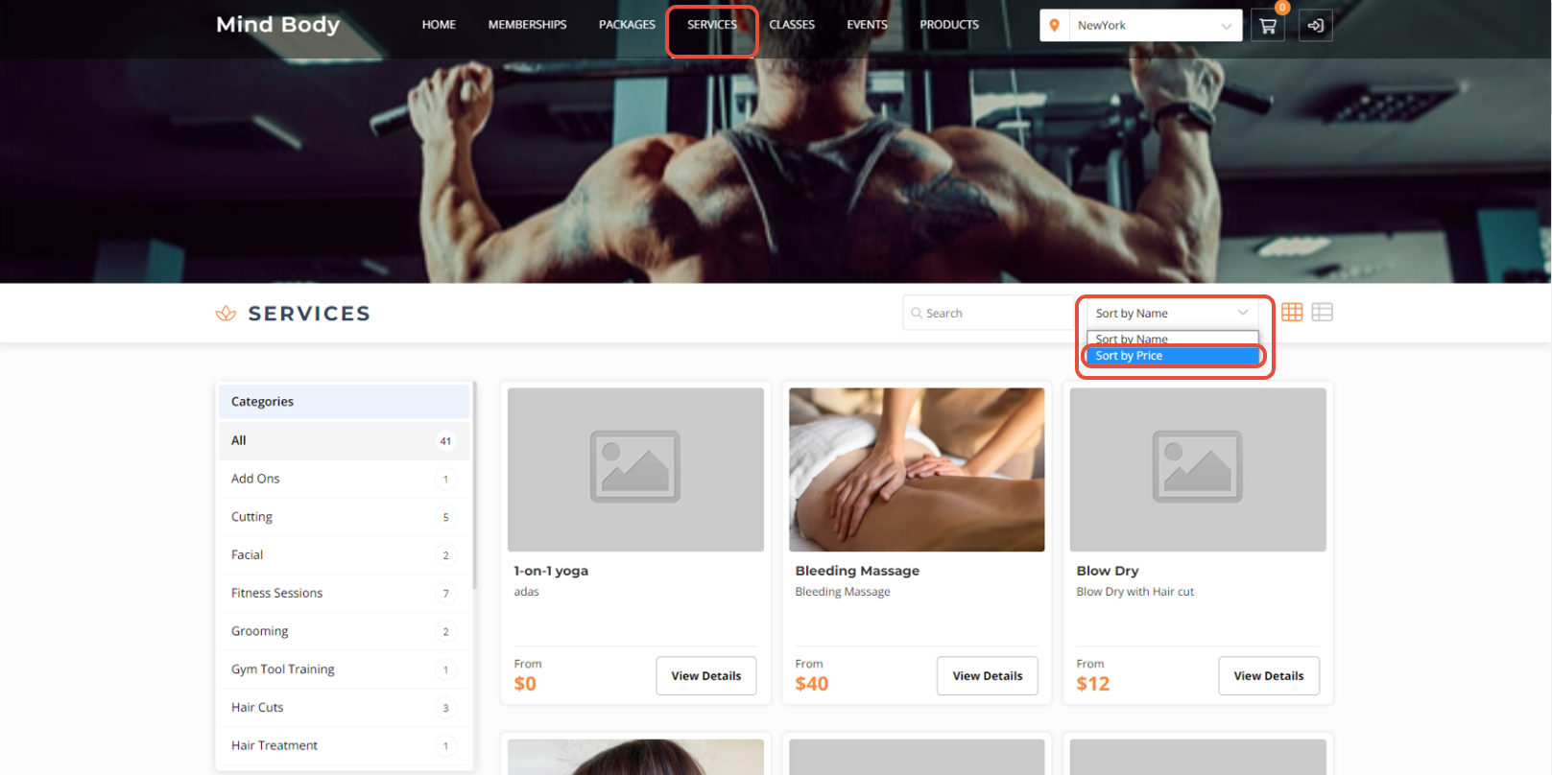This screenshot has width=1552, height=775.
Task: Click the search magnifier icon
Action: (x=917, y=314)
